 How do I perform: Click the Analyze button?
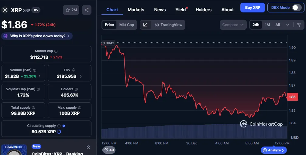(x=274, y=150)
